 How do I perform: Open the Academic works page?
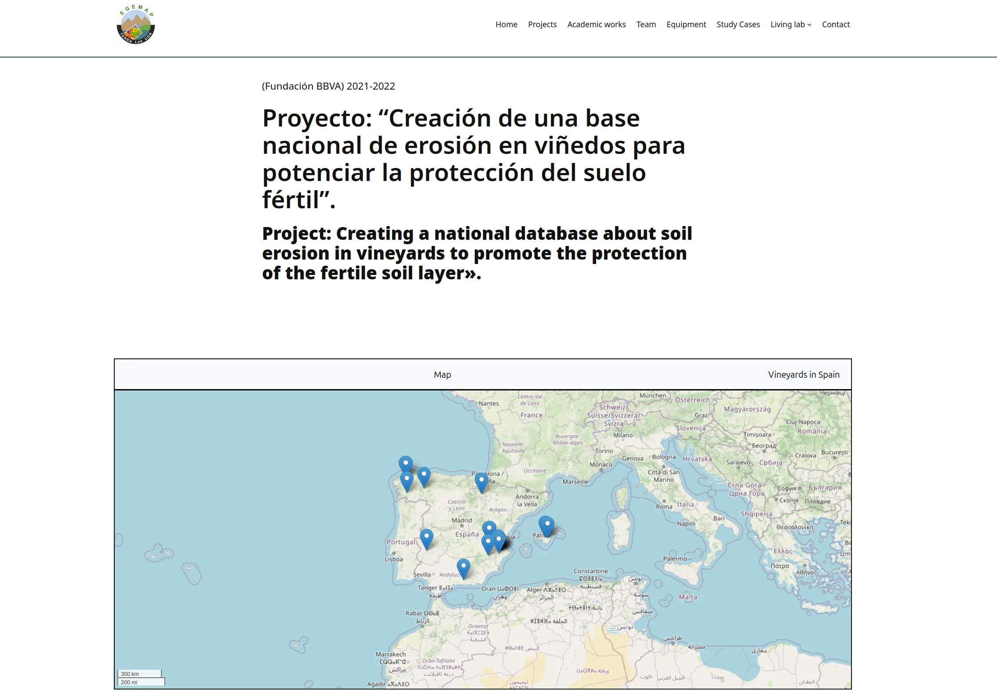(596, 25)
